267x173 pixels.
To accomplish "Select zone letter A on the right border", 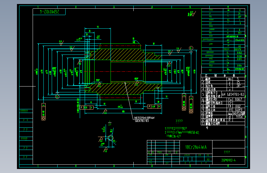I will pos(246,16).
